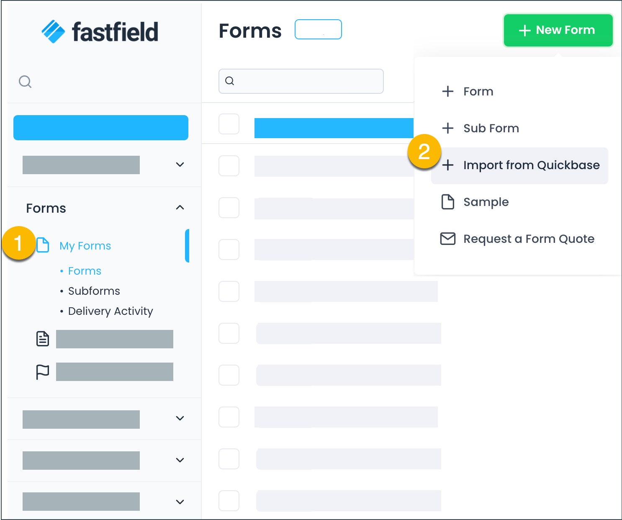
Task: Click the file icon next to Sample
Action: pyautogui.click(x=447, y=202)
